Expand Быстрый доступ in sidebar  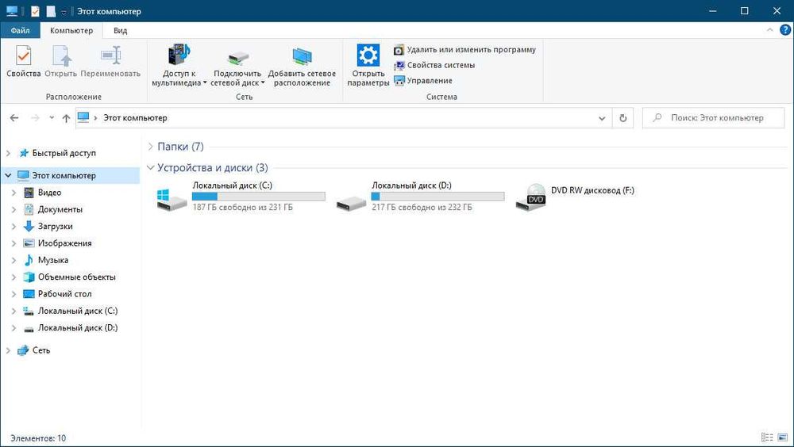point(8,153)
